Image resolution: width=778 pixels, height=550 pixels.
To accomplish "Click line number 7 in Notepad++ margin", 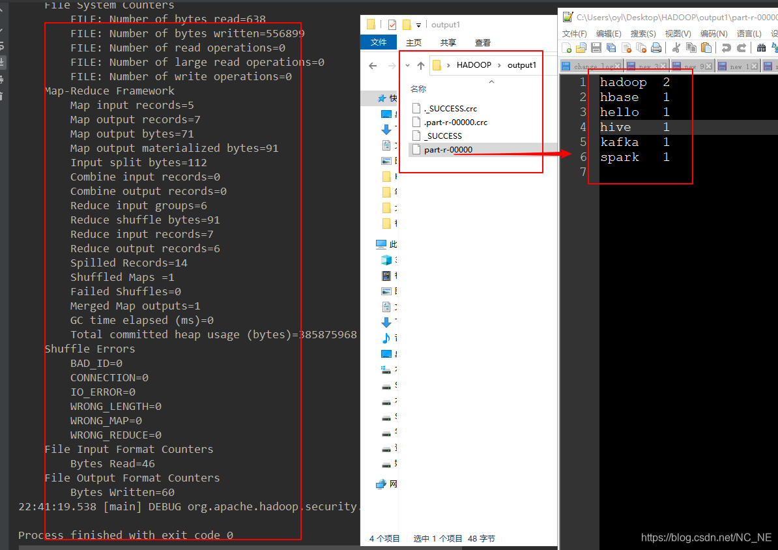I will click(x=583, y=172).
